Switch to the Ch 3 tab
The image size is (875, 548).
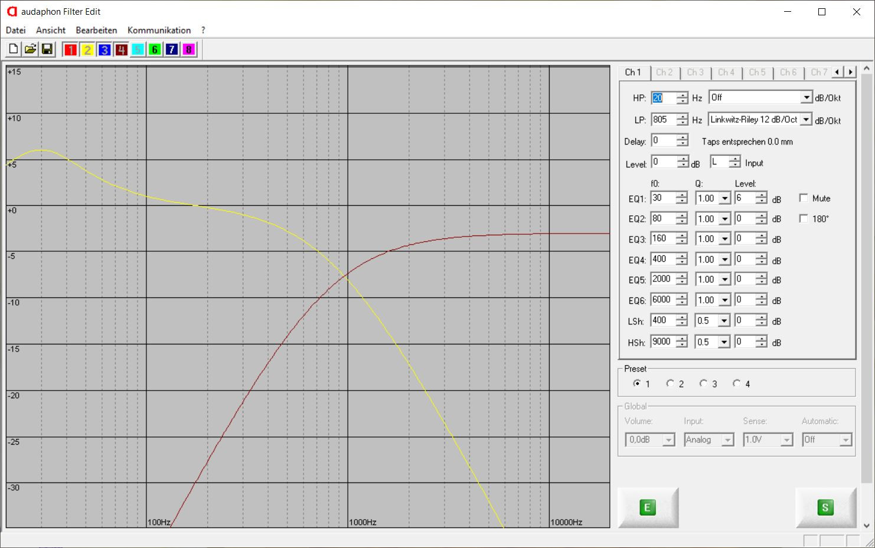tap(695, 73)
